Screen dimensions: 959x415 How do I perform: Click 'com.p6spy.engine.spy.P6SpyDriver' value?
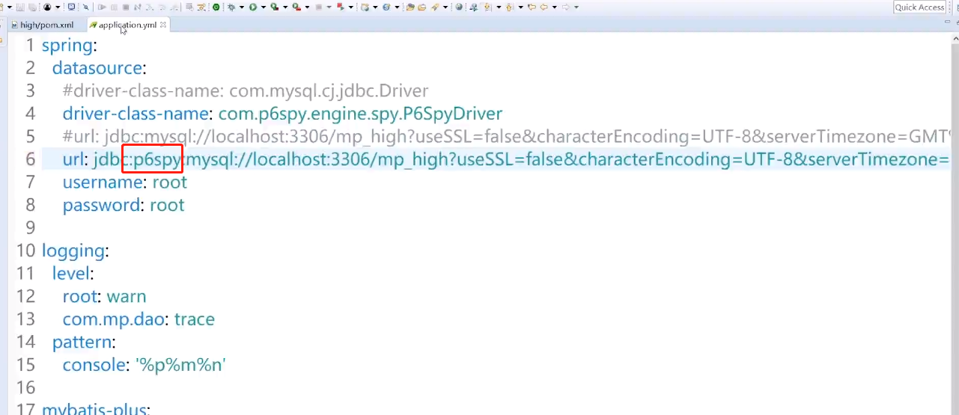[360, 114]
